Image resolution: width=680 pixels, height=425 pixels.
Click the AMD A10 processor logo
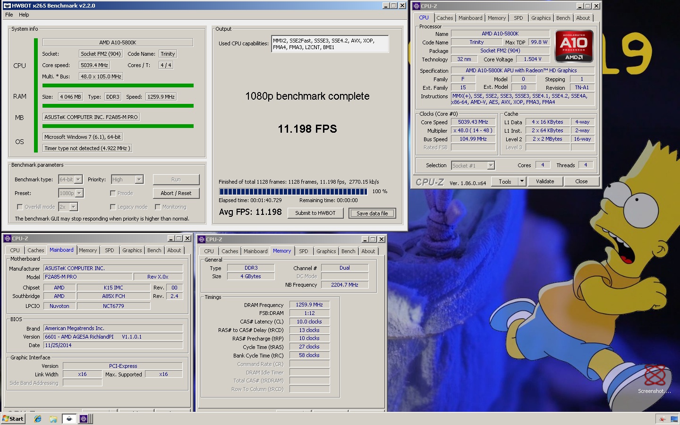pos(574,46)
